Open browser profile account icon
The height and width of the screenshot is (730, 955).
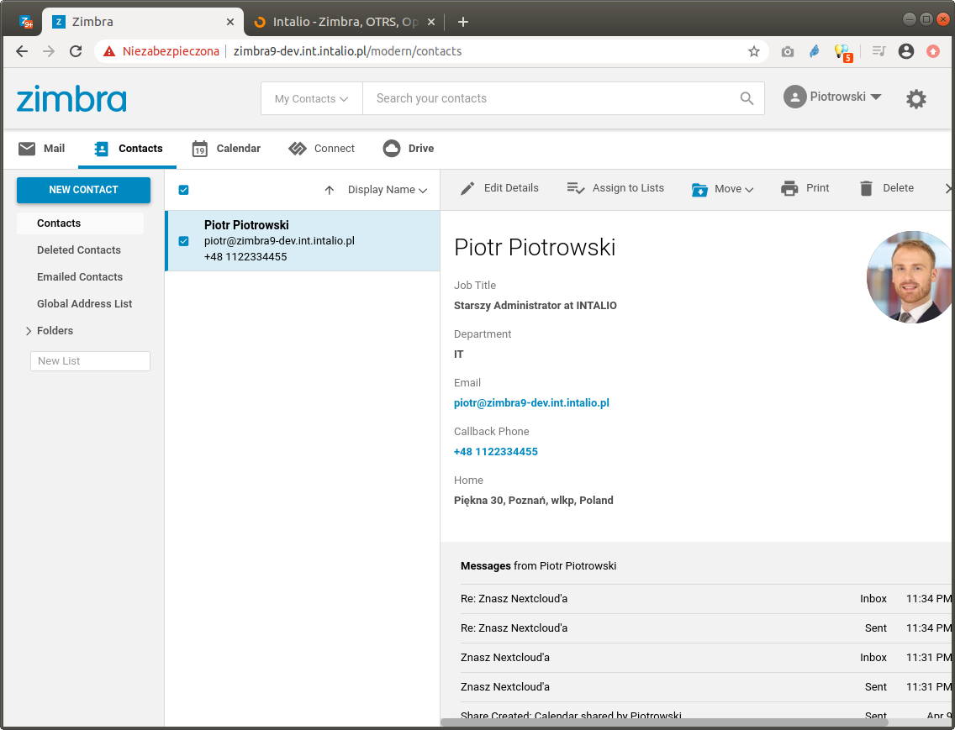click(x=905, y=52)
